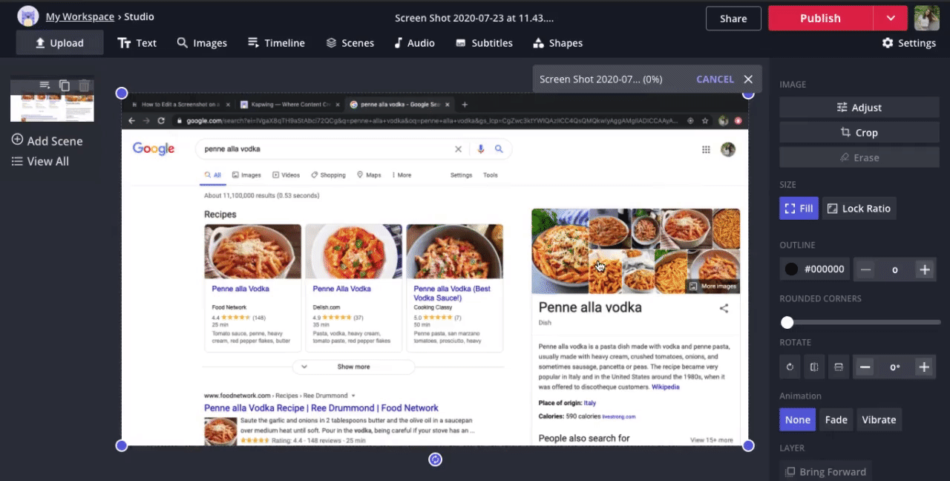950x481 pixels.
Task: Open the Timeline tab
Action: point(276,43)
